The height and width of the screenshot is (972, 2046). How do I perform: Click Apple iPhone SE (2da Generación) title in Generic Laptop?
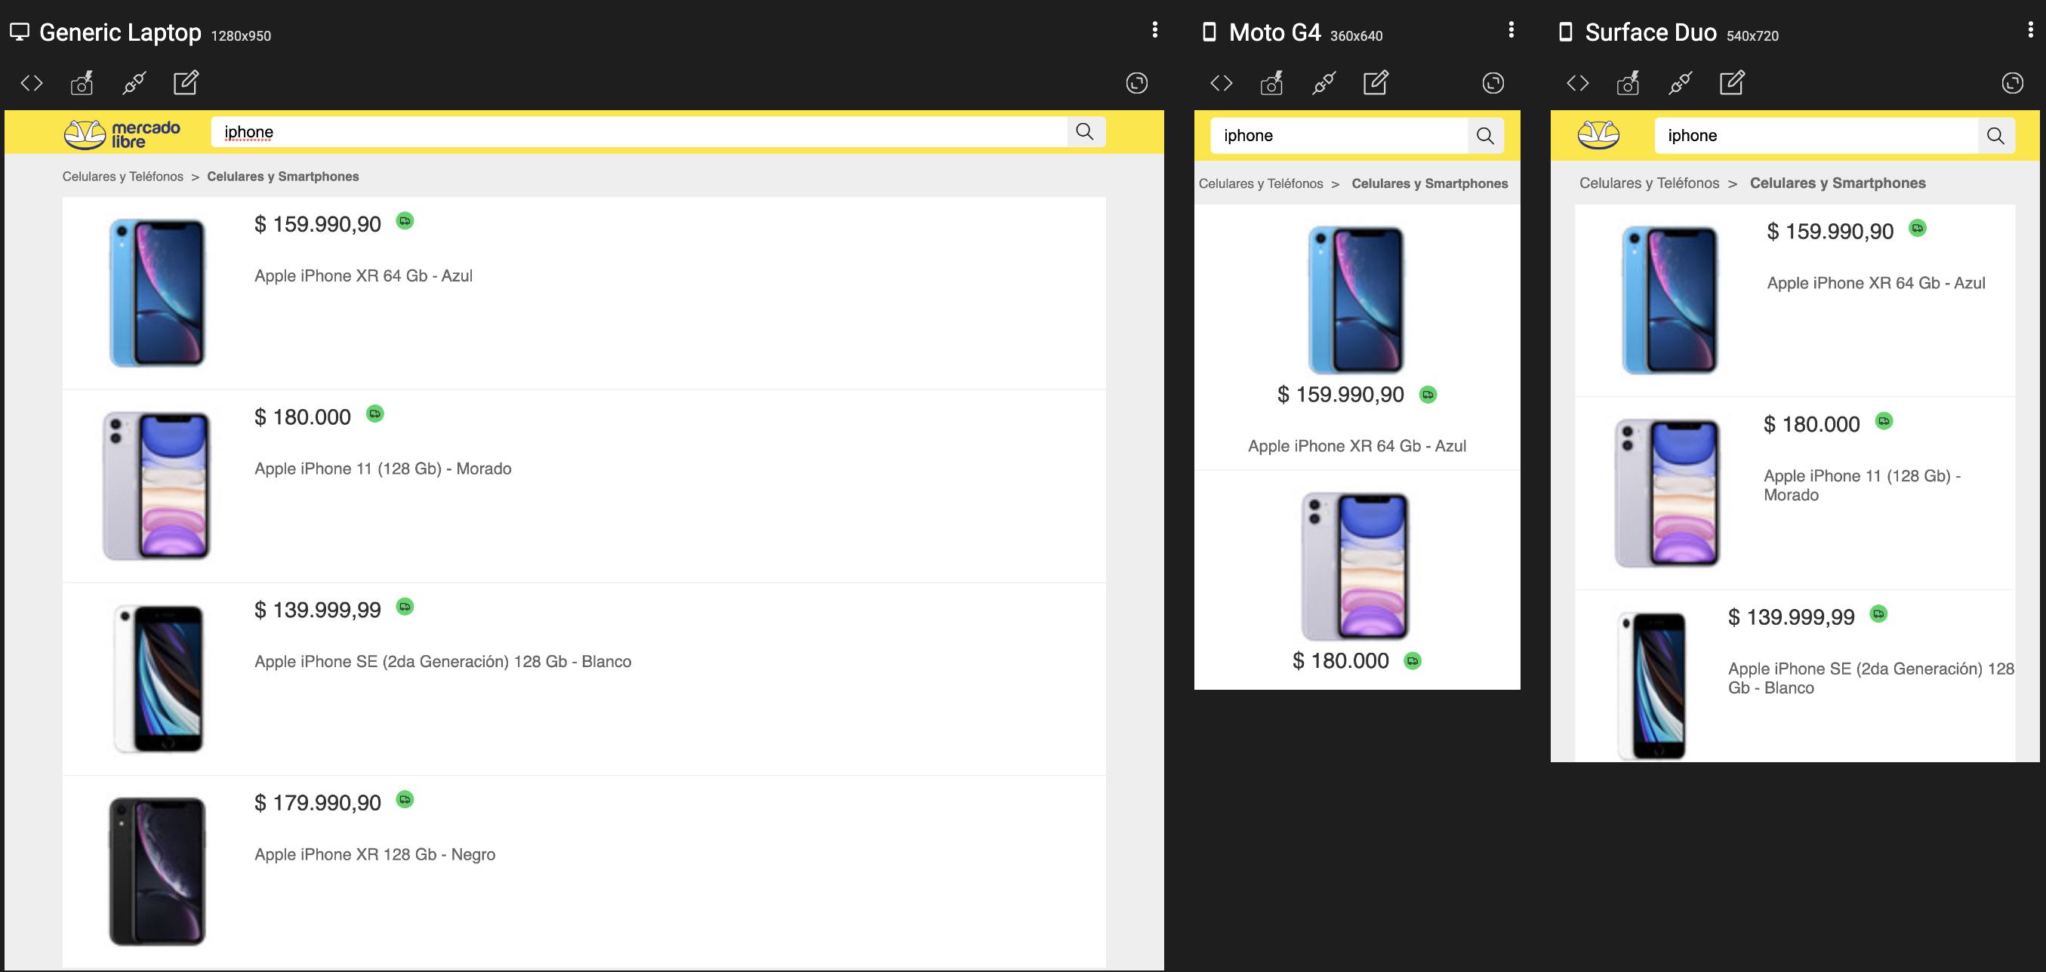pyautogui.click(x=442, y=662)
